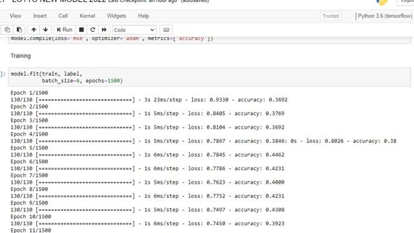414x233 pixels.
Task: Click the model.compile code cell
Action: 210,39
